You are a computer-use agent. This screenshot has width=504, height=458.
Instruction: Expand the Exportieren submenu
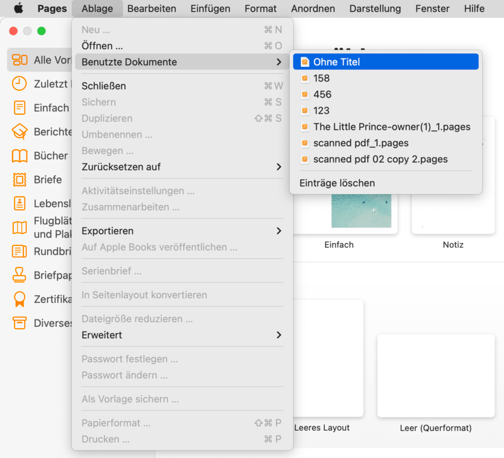pyautogui.click(x=278, y=231)
